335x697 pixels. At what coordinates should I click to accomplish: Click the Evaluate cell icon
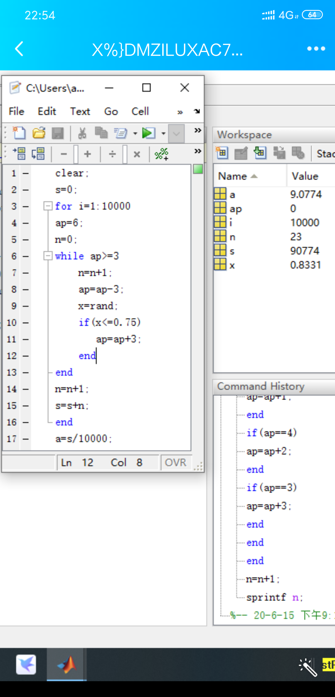(20, 153)
